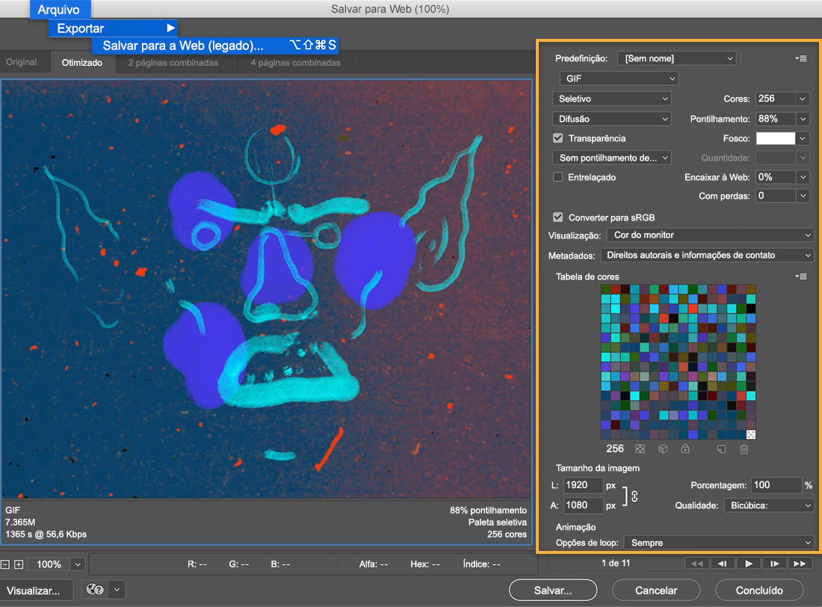Click the A height field showing 1080
Screen dimensions: 822x607
coord(583,505)
